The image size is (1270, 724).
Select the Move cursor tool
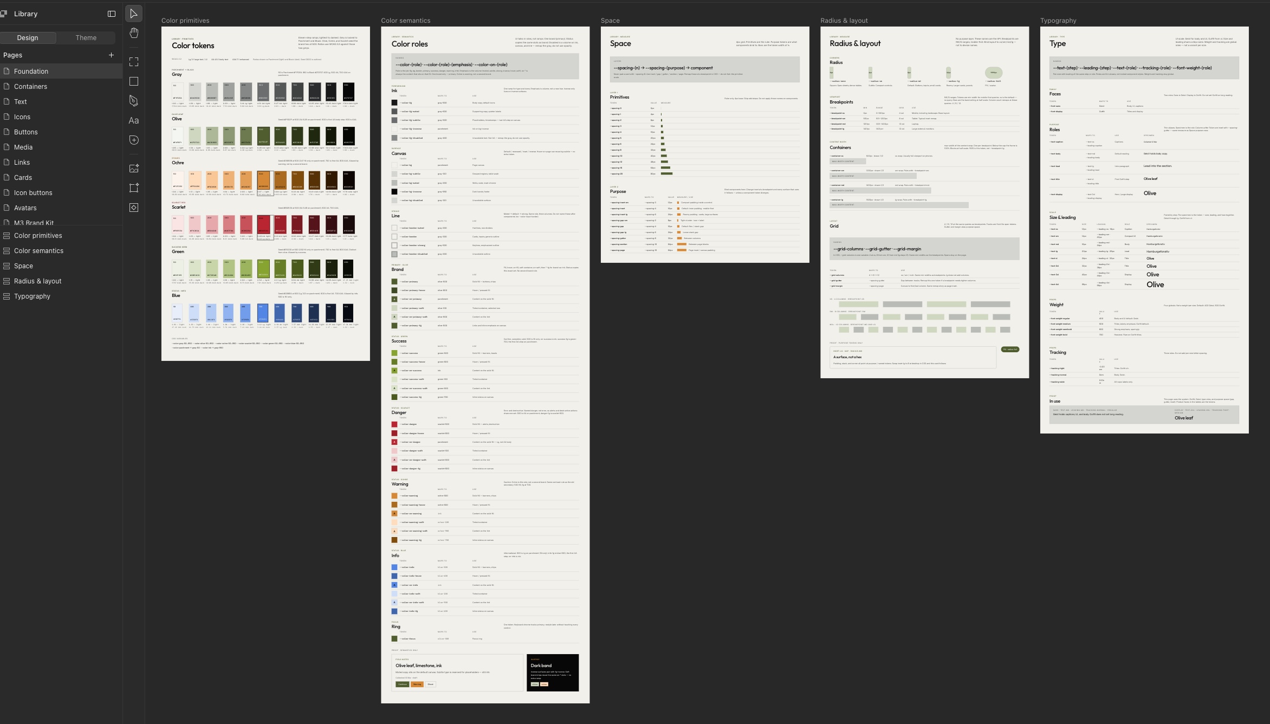(134, 14)
